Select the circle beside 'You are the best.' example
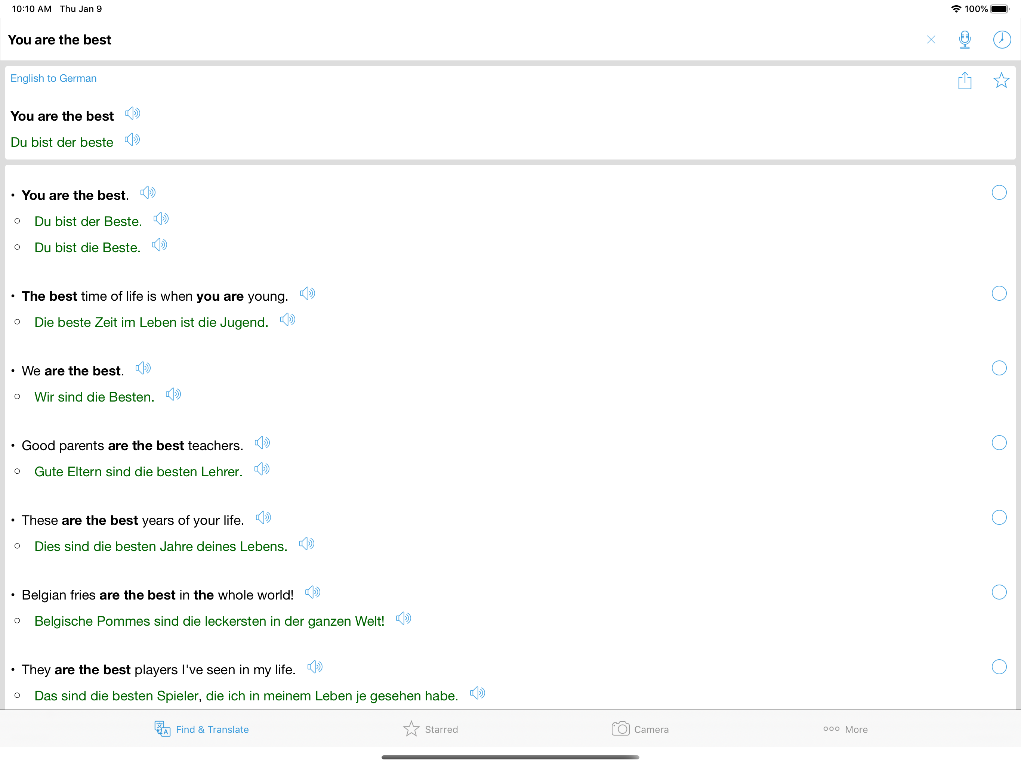Screen dimensions: 1021x765 (x=999, y=192)
